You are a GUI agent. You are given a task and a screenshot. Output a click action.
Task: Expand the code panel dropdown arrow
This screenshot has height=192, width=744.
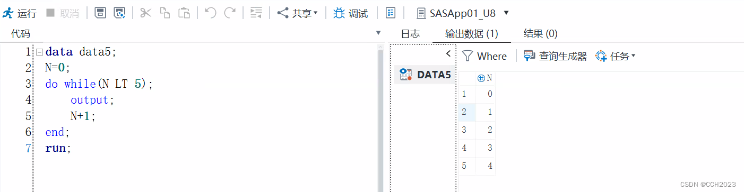(x=378, y=33)
